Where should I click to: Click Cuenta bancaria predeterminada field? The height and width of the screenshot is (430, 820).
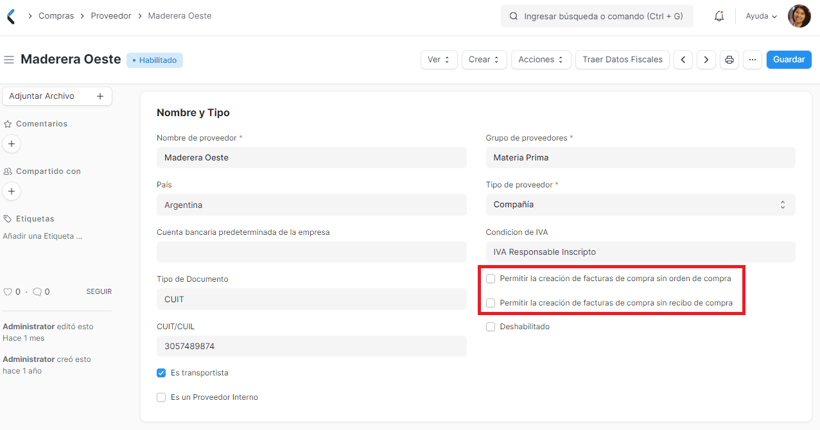[x=311, y=252]
